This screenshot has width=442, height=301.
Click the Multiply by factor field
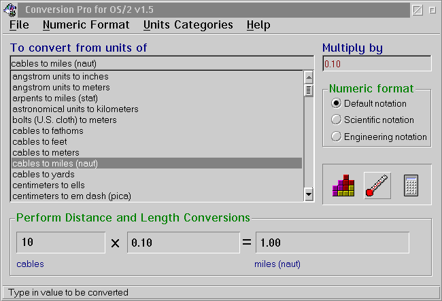point(377,64)
